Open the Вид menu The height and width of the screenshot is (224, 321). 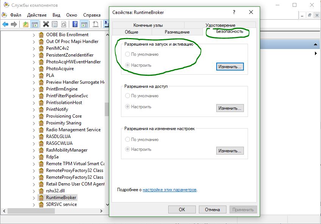coord(56,15)
